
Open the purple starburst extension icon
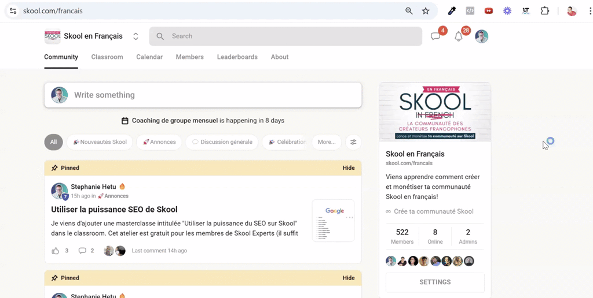(507, 11)
